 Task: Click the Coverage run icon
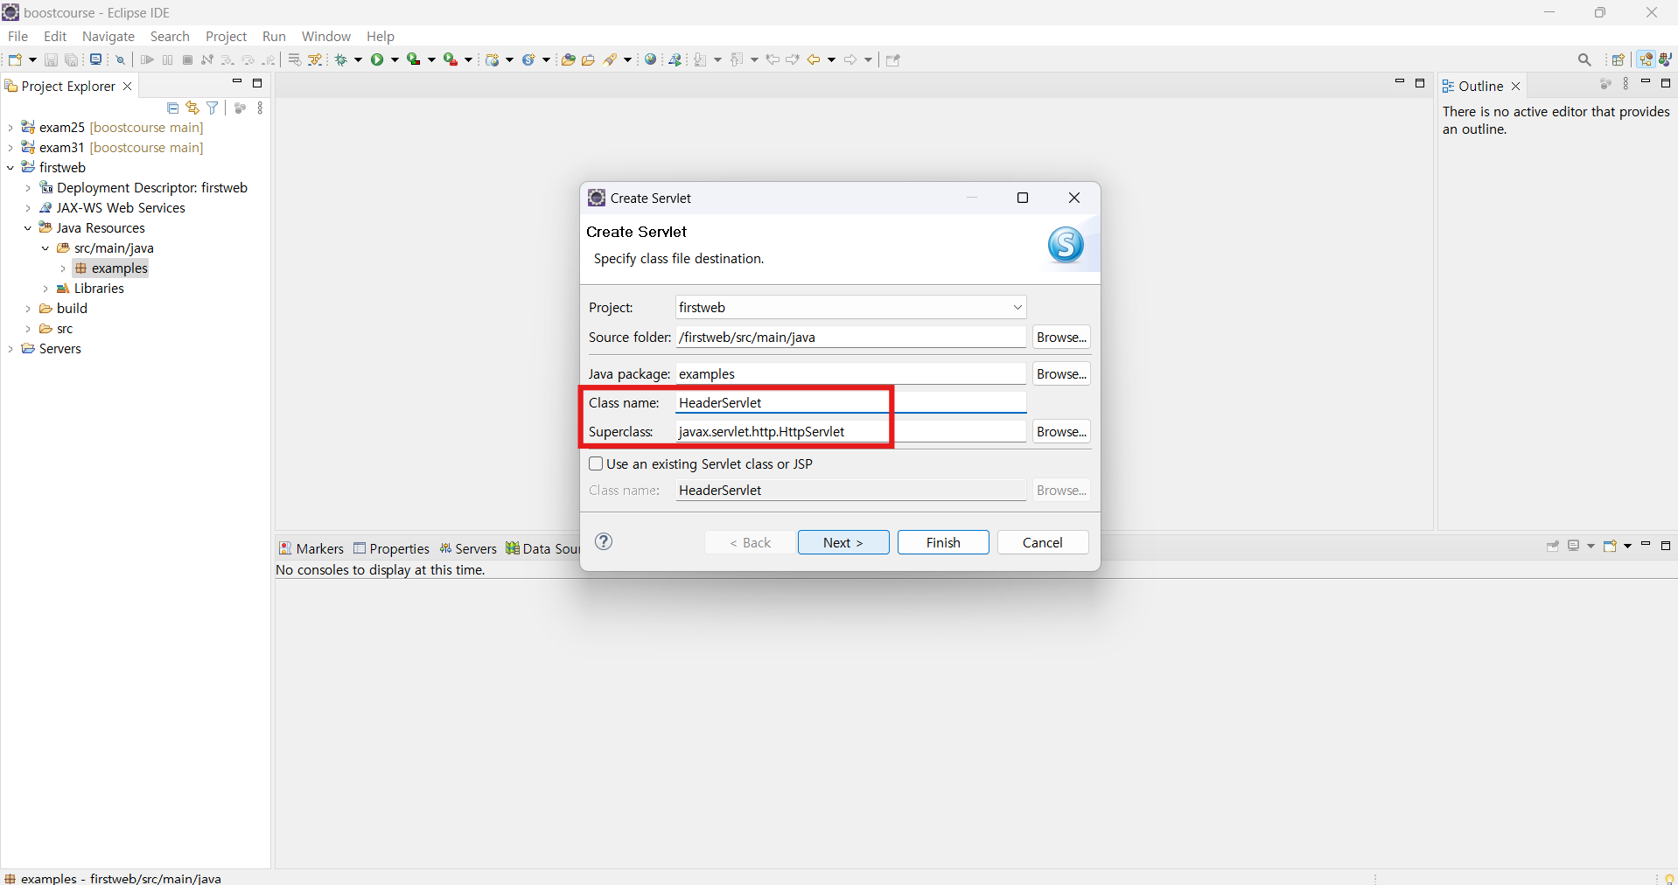click(x=414, y=59)
